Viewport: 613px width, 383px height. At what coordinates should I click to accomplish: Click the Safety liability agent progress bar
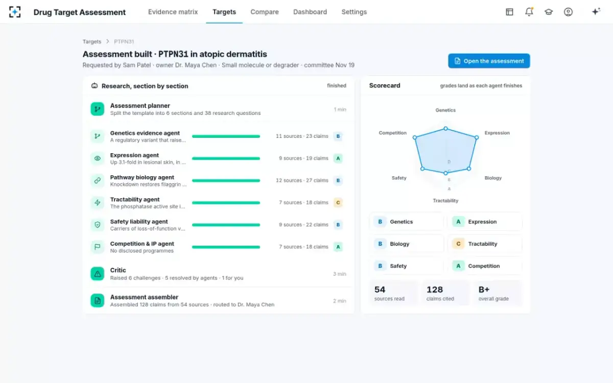pyautogui.click(x=226, y=225)
